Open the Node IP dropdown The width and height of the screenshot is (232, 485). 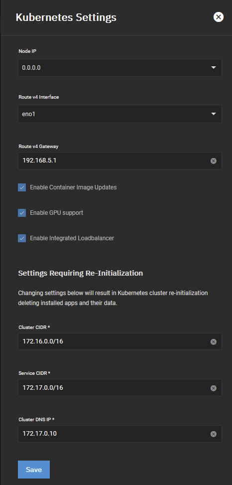(x=120, y=67)
